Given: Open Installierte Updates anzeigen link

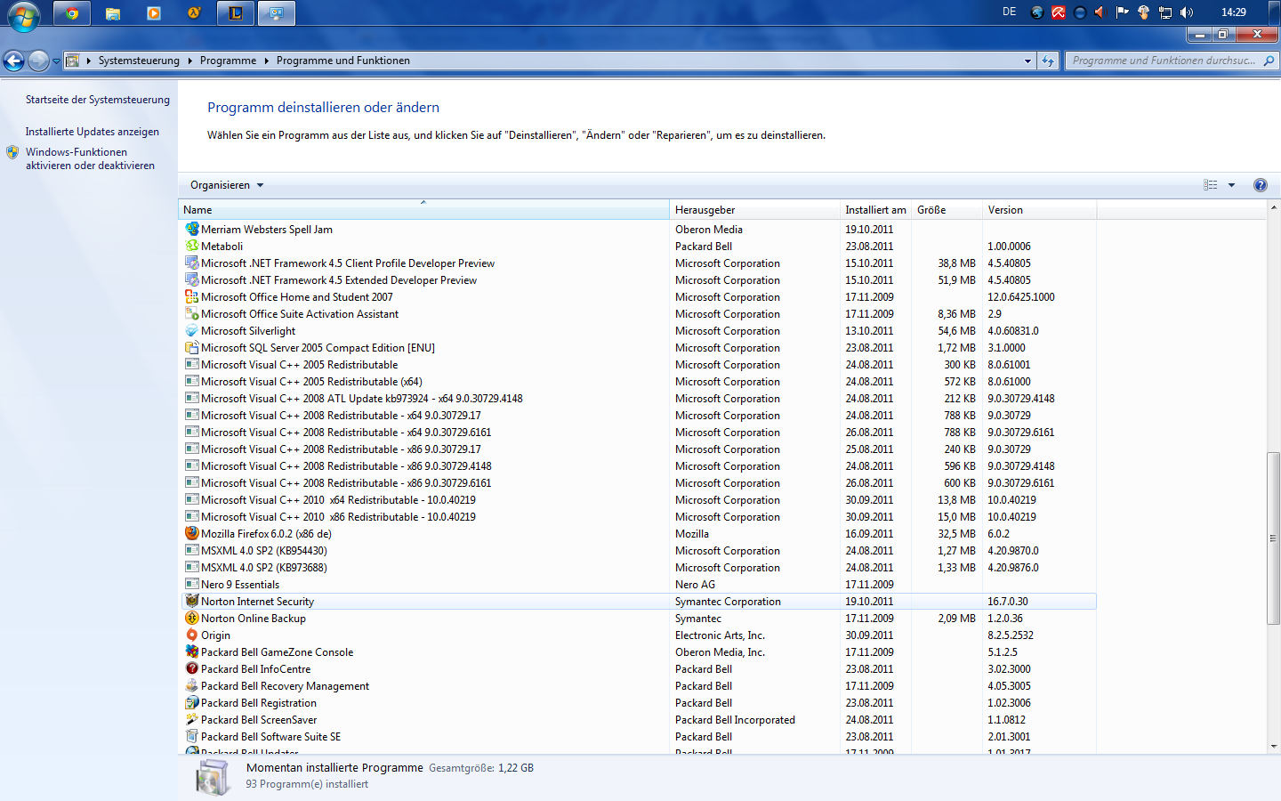Looking at the screenshot, I should click(x=93, y=132).
